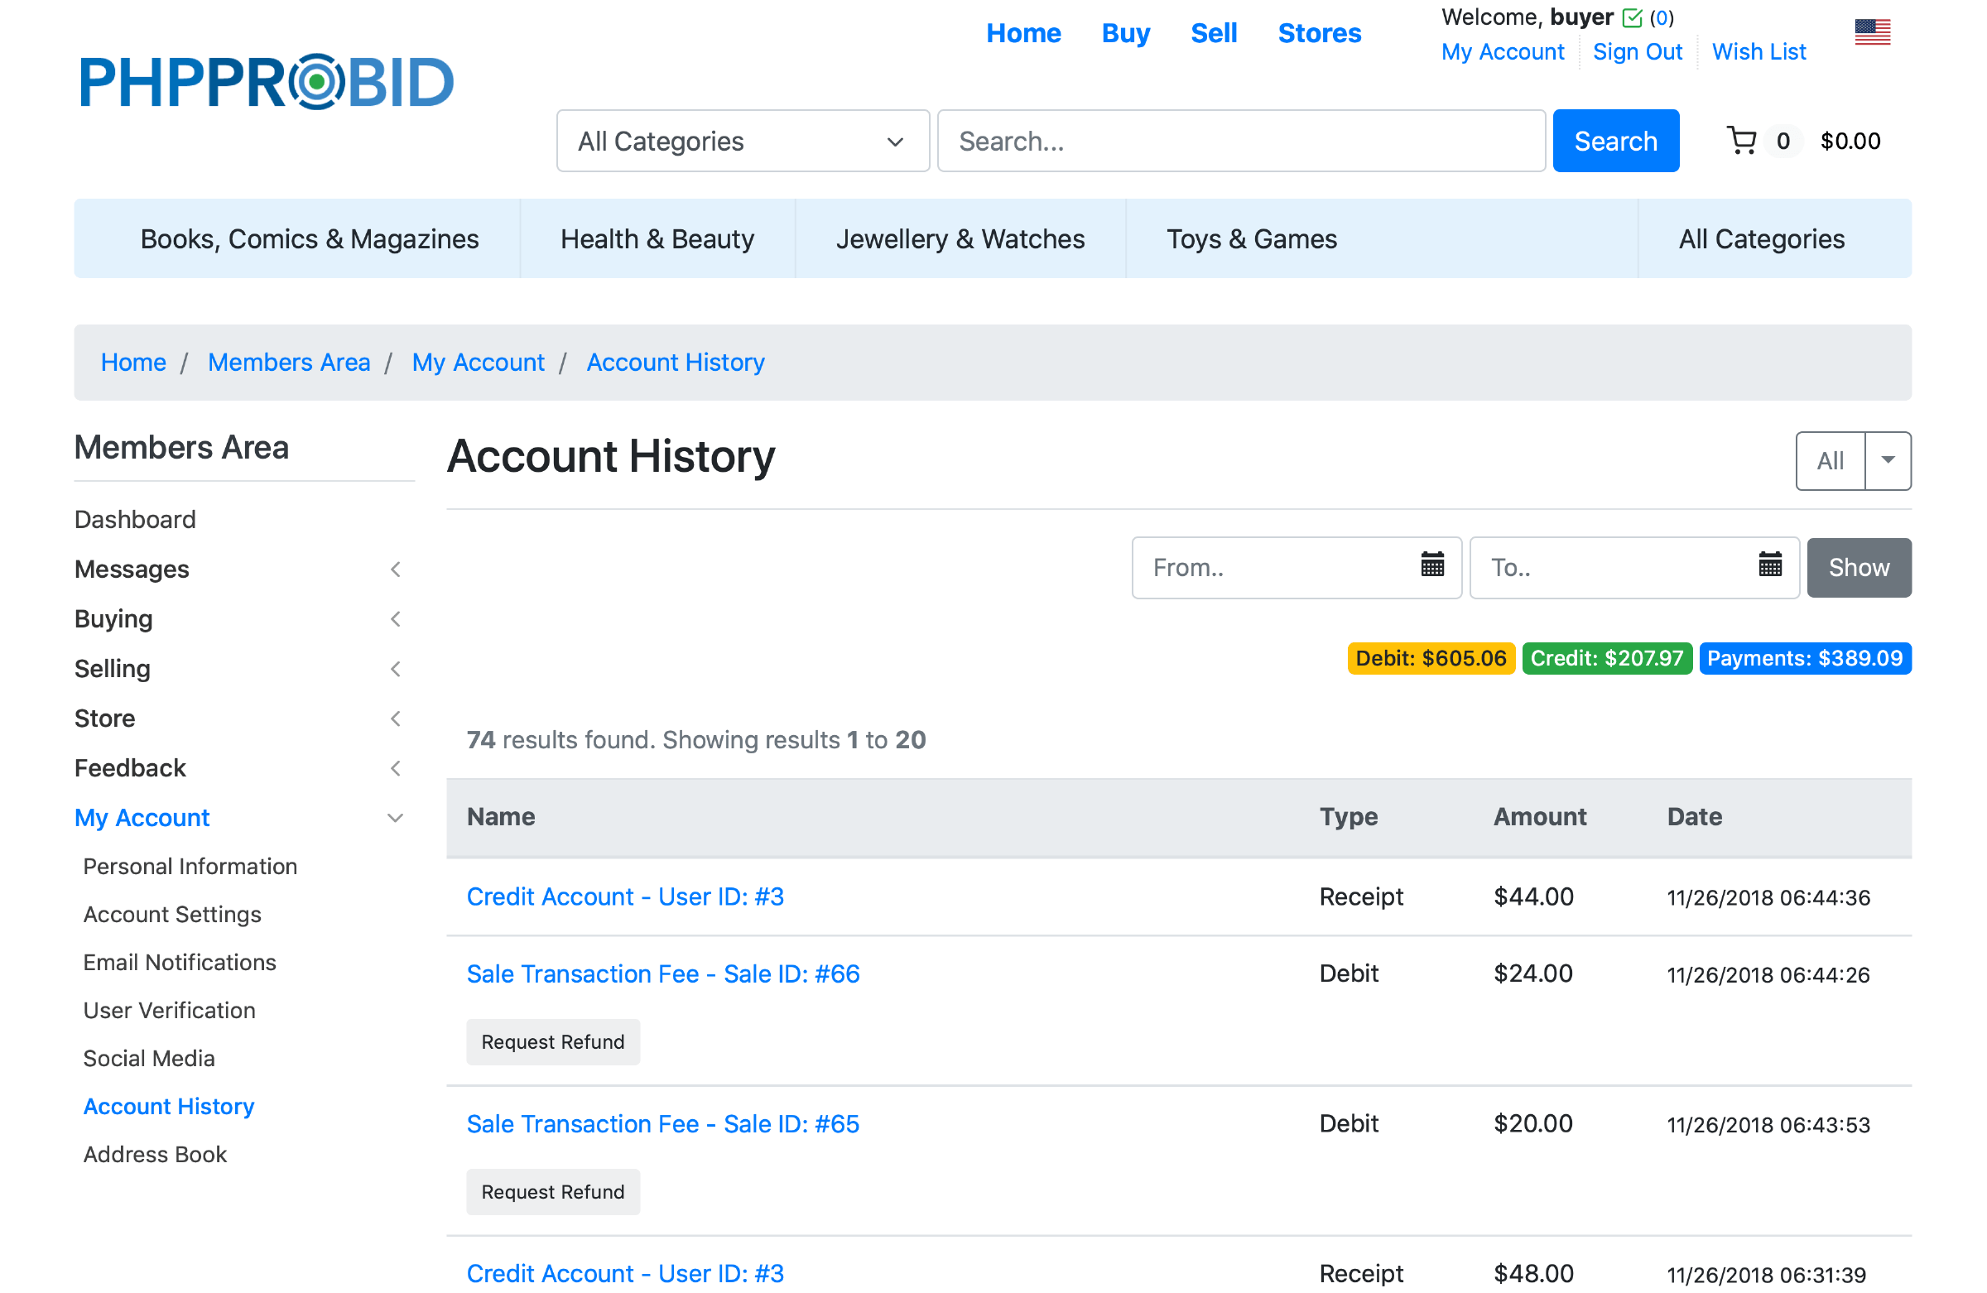The image size is (1987, 1293).
Task: Open the shopping cart icon
Action: tap(1742, 140)
